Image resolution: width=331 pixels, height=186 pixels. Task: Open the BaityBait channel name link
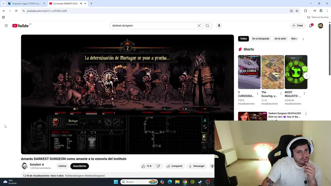(x=35, y=165)
